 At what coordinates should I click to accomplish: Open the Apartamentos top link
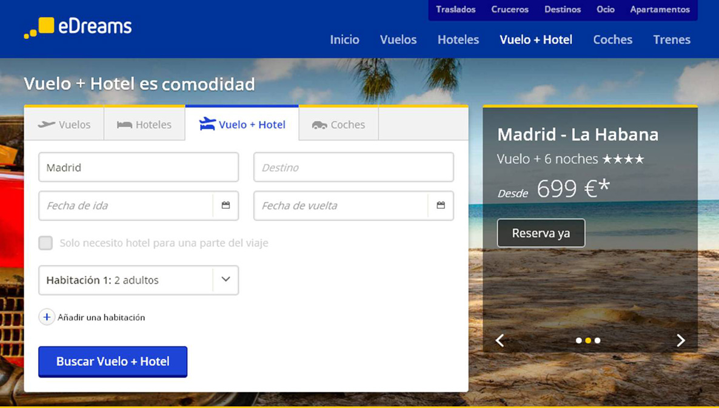click(x=660, y=10)
